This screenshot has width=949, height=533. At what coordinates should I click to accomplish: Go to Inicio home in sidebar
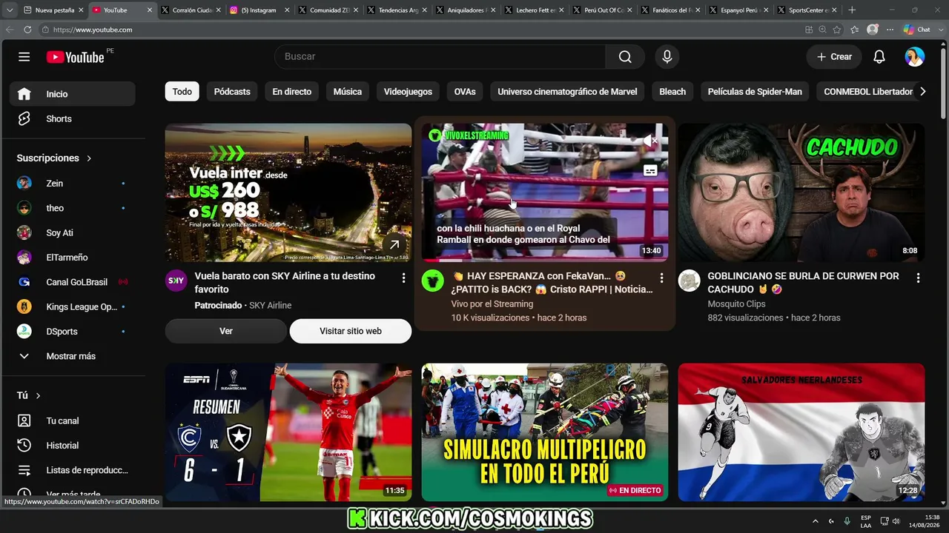[x=72, y=94]
